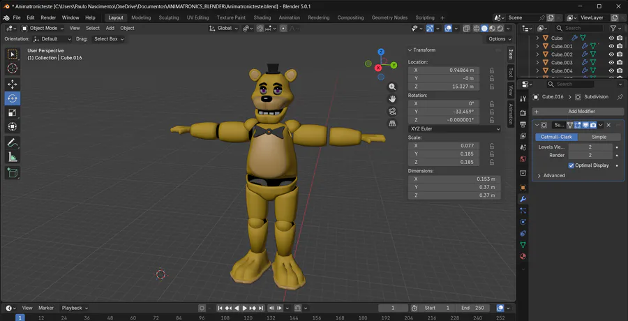Screen dimensions: 628x321
Task: Open the timeline Playback dropdown
Action: 75,308
